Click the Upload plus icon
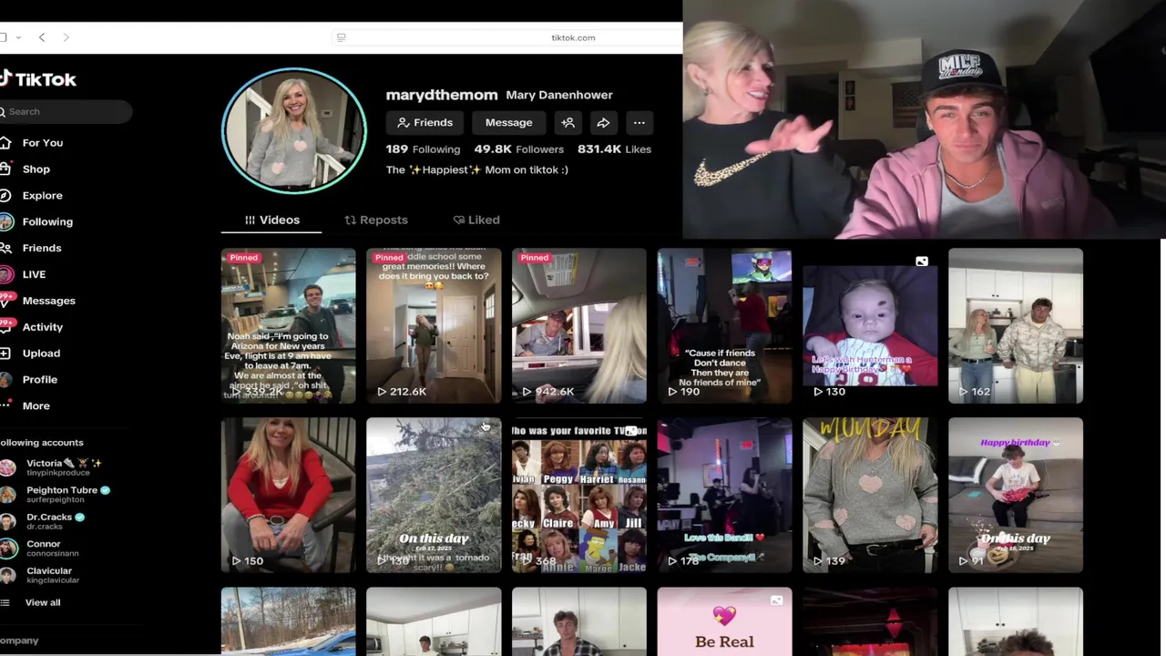 point(5,354)
